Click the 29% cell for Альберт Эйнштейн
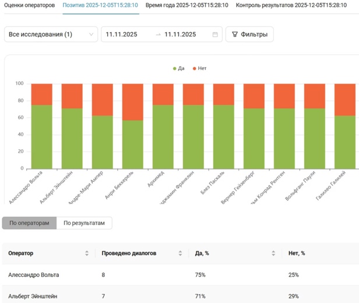Screen dimensions: 359x303 tap(294, 296)
